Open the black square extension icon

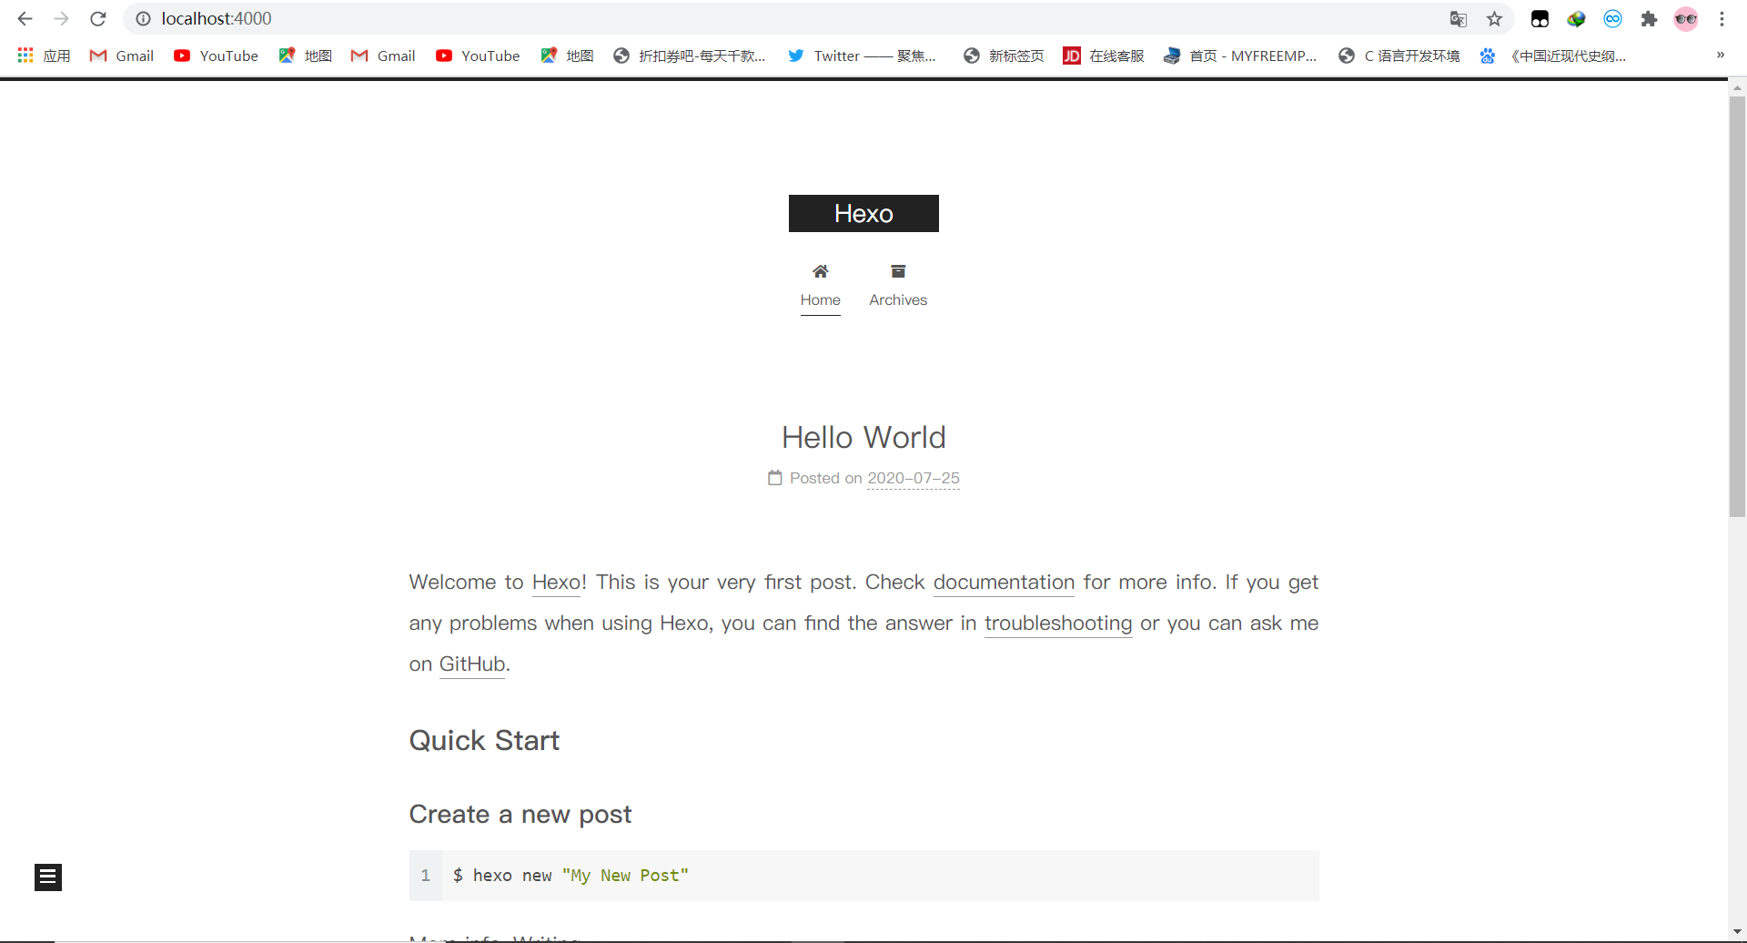click(x=1540, y=18)
